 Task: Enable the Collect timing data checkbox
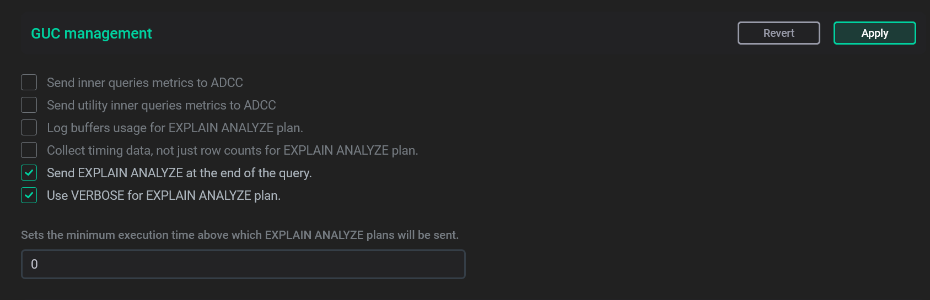29,150
